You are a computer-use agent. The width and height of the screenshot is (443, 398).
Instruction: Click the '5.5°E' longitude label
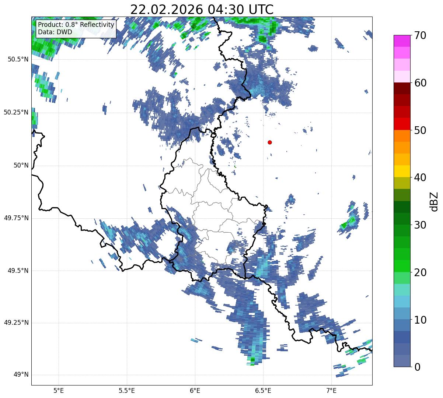click(x=127, y=390)
